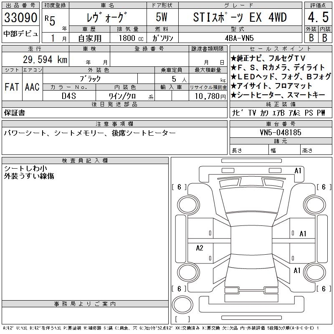Viewport: 334px width, 334px height.
Task: Click the air conditioner value AAC
Action: point(32,87)
